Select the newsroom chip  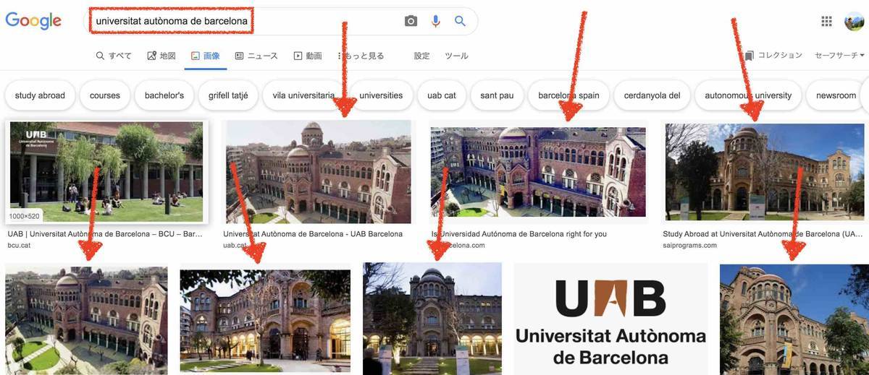[836, 95]
